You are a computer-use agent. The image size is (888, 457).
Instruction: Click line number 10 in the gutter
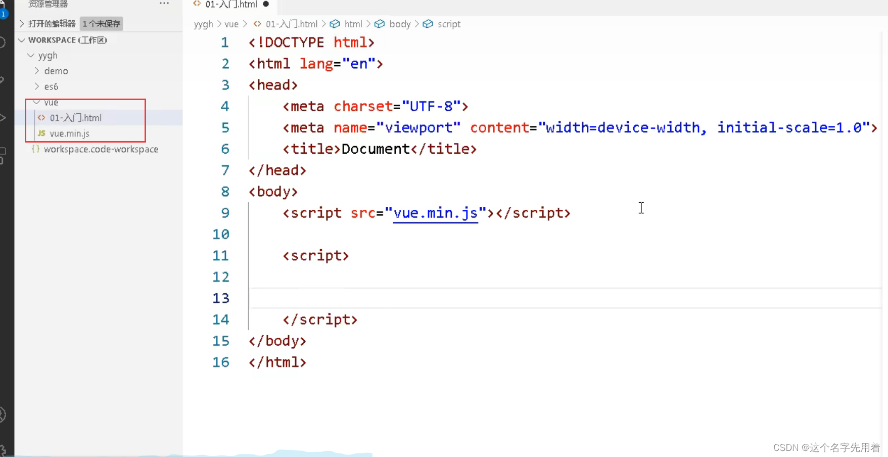point(221,235)
